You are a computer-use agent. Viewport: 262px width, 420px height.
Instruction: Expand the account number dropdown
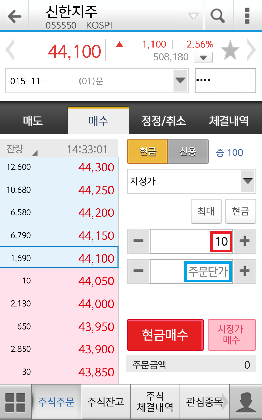click(x=180, y=81)
